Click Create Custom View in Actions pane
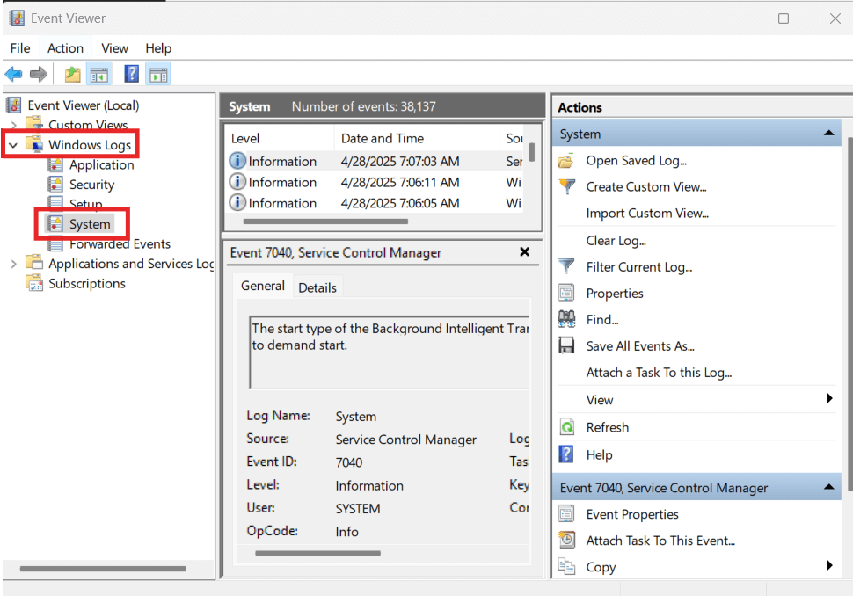 click(647, 186)
